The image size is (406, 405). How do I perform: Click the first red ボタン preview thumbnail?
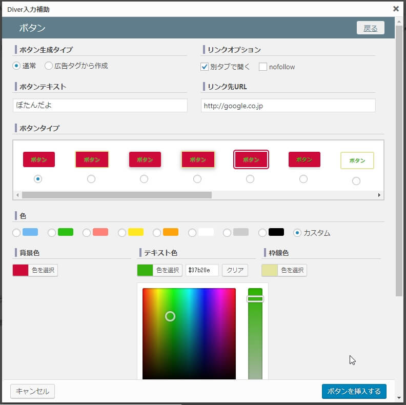39,159
